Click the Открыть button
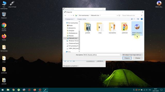Viewport: 165px width, 92px height. click(127, 58)
